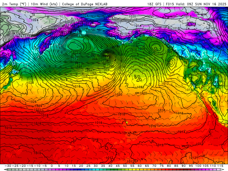The width and height of the screenshot is (228, 171).
Task: Click the 992 pressure contour label
Action: 78,63
